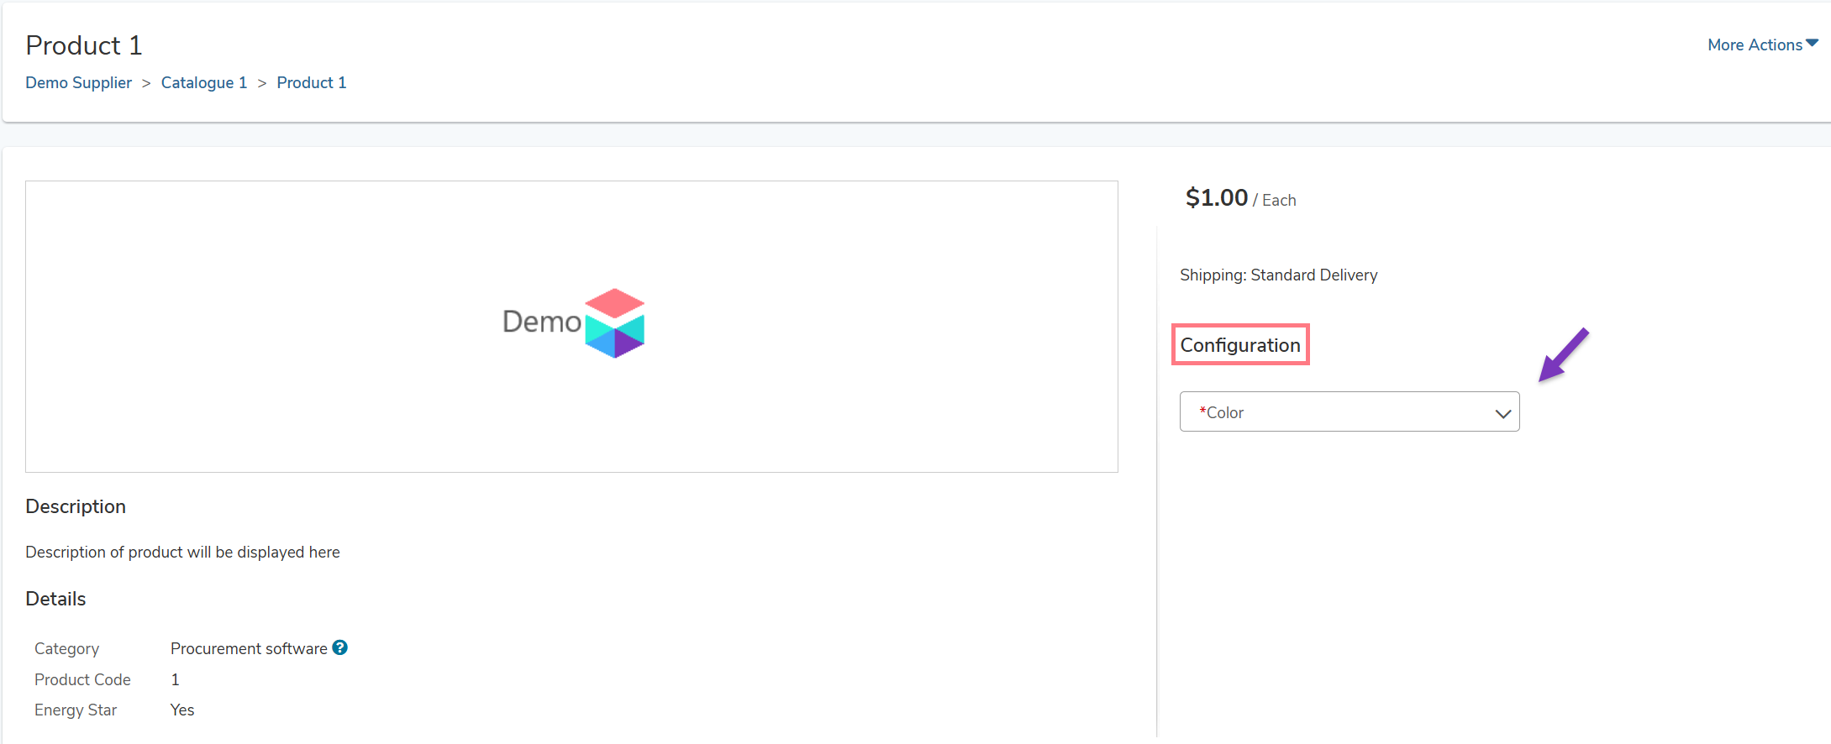Expand the Color dropdown
This screenshot has width=1831, height=744.
click(1349, 412)
